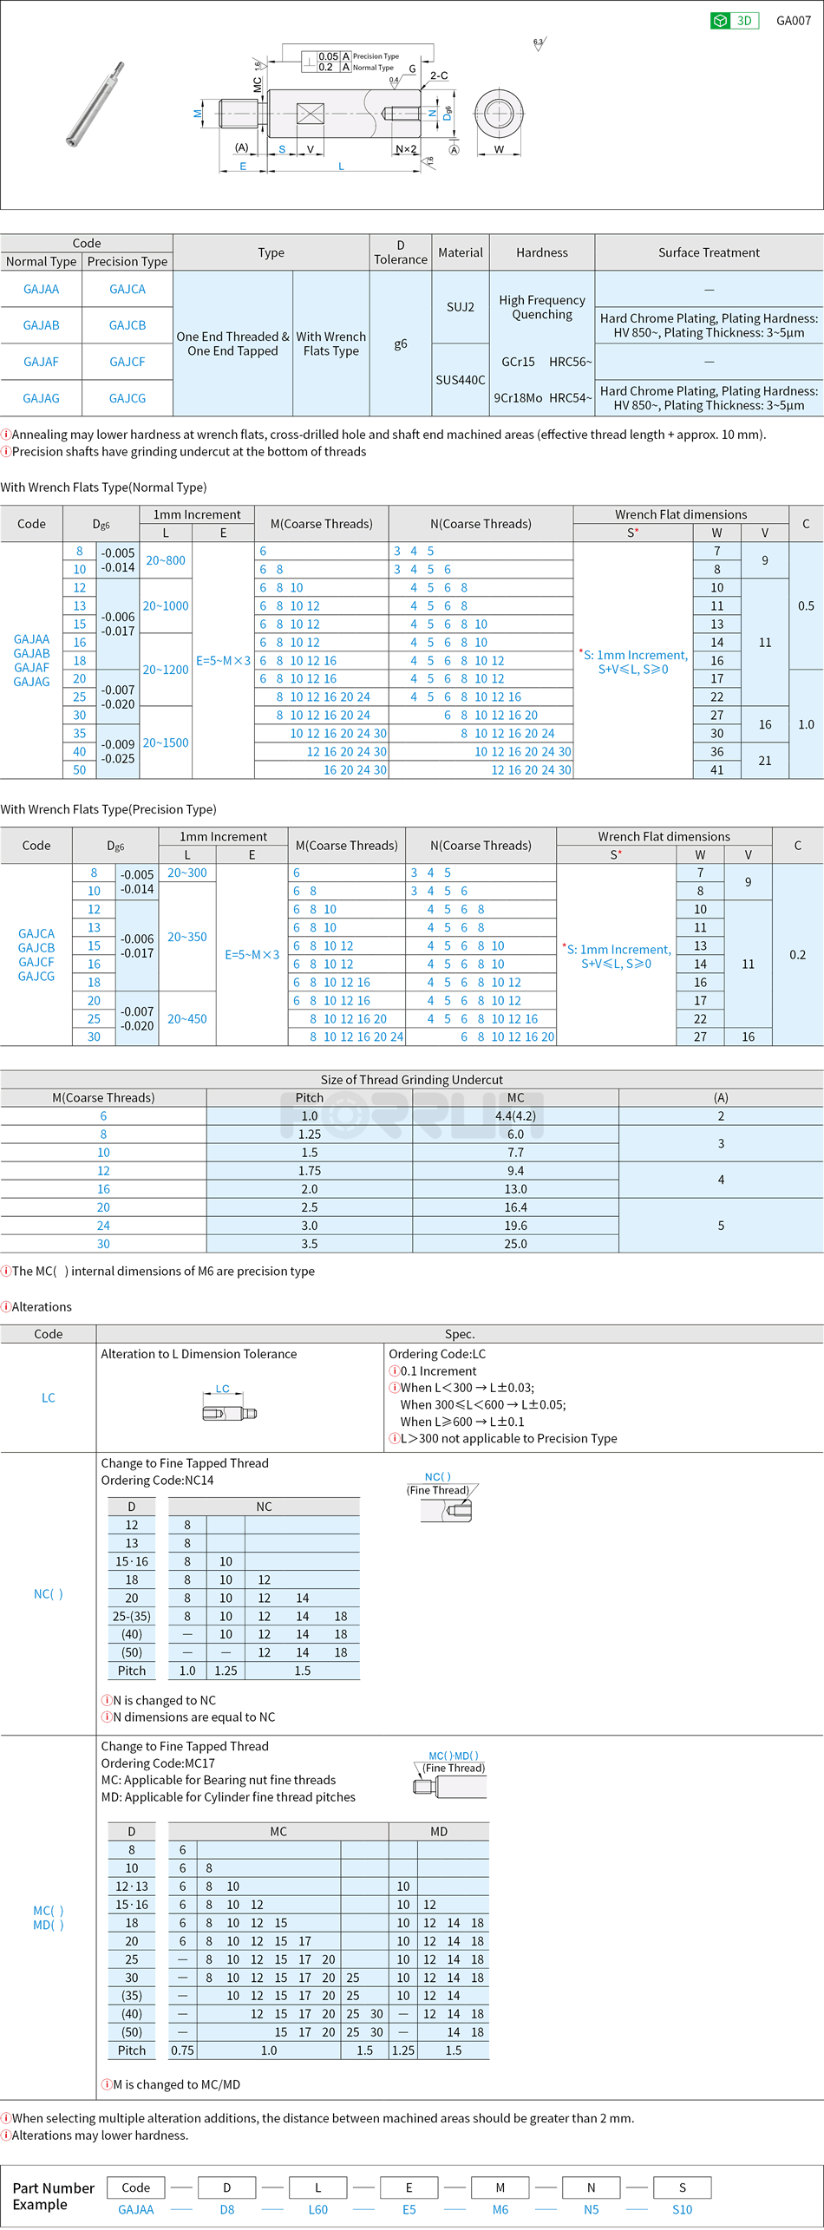824x2230 pixels.
Task: Open GAJCA precision type code link
Action: [128, 289]
